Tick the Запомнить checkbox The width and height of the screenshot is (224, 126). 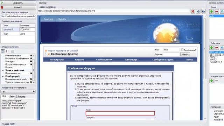[182, 50]
